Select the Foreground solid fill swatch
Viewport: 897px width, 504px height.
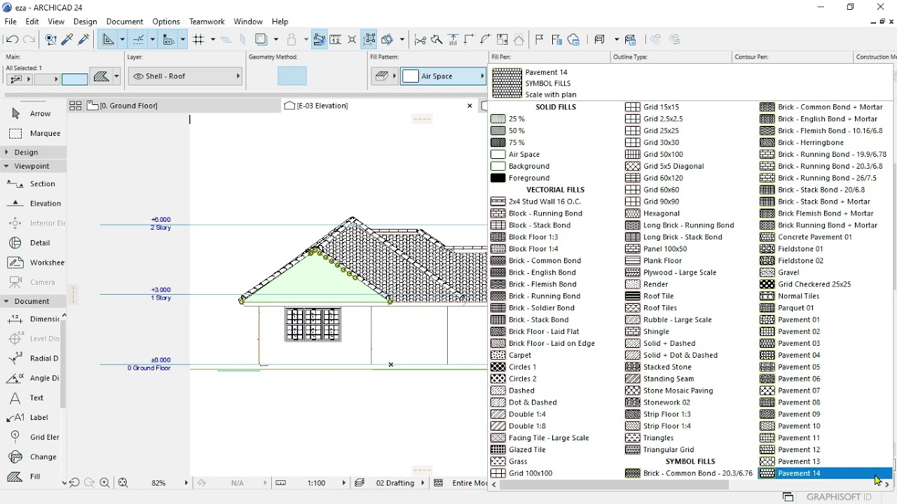click(498, 178)
